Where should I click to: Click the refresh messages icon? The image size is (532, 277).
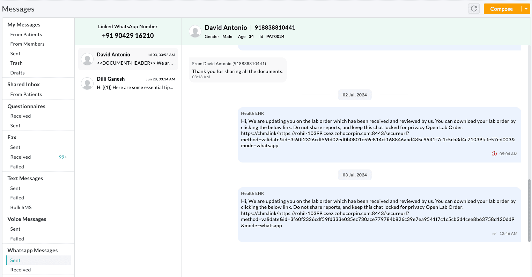point(474,9)
